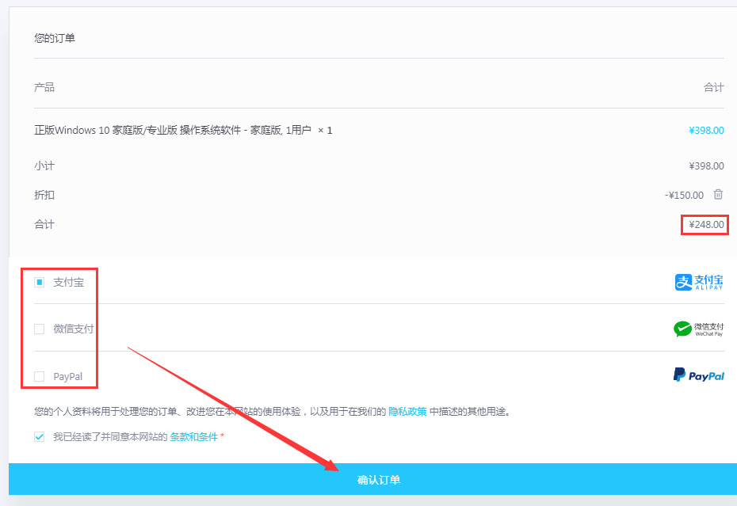Click the PayPal brand logo icon
Screen dimensions: 737x506
pos(698,375)
